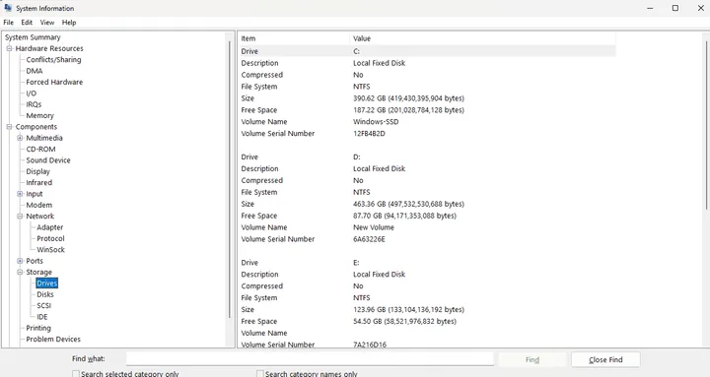The height and width of the screenshot is (377, 710).
Task: Collapse the Hardware Resources node
Action: (x=9, y=48)
